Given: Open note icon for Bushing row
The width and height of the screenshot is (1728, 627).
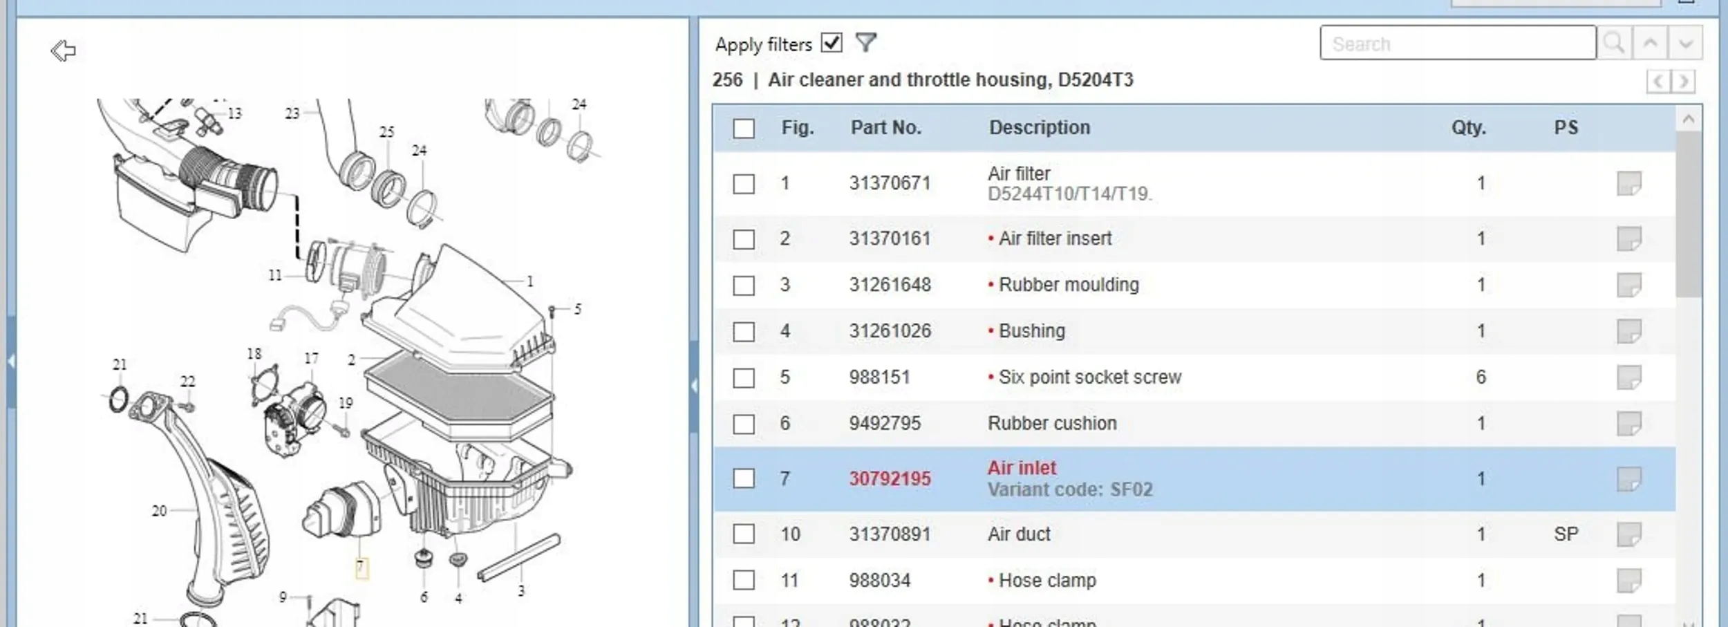Looking at the screenshot, I should 1629,331.
